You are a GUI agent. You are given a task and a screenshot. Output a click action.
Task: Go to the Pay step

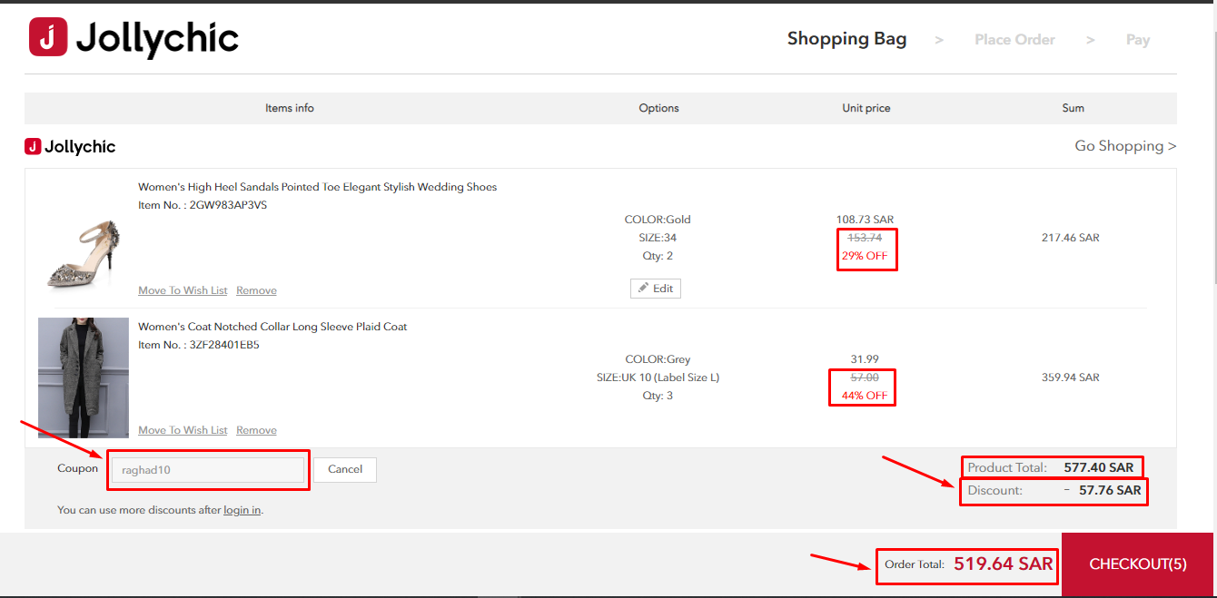tap(1138, 40)
